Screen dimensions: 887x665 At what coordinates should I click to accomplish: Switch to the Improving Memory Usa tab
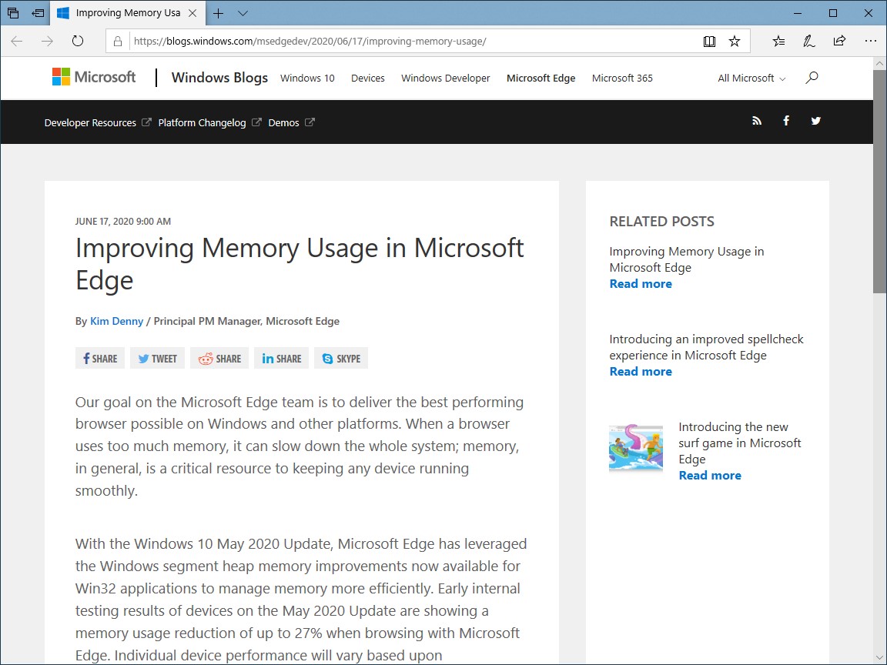(x=128, y=13)
